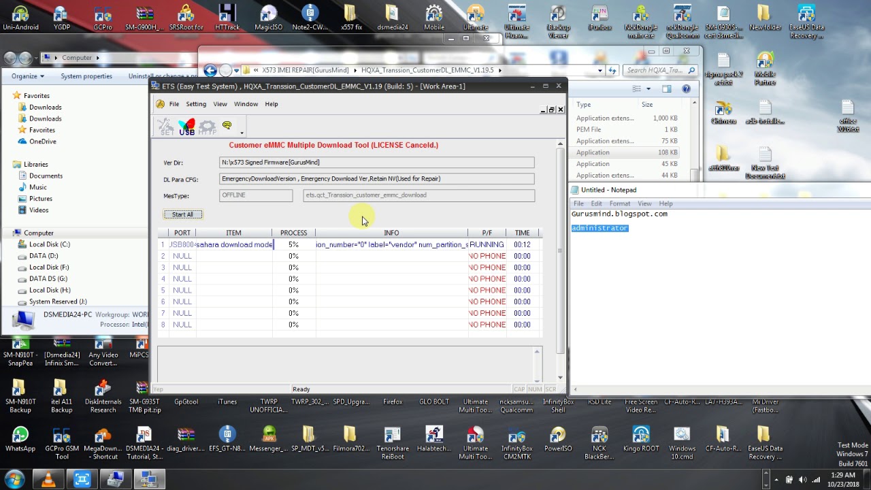Open the Organize dropdown in Computer window
Screen dimensions: 871x490
(28, 76)
